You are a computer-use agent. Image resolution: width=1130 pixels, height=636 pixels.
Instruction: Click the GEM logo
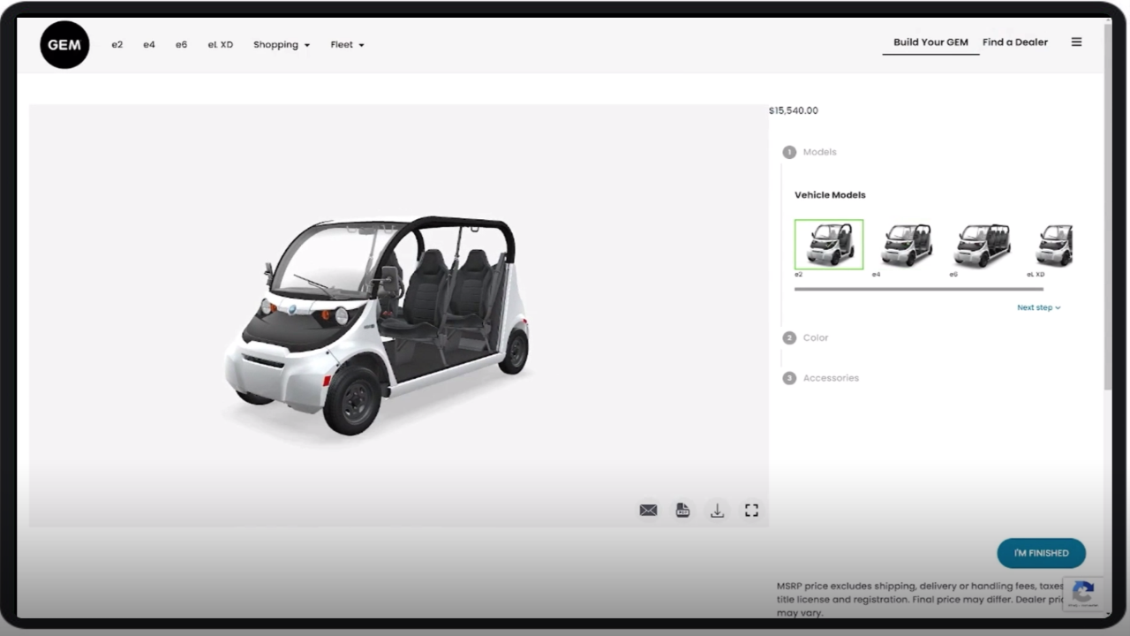(64, 44)
